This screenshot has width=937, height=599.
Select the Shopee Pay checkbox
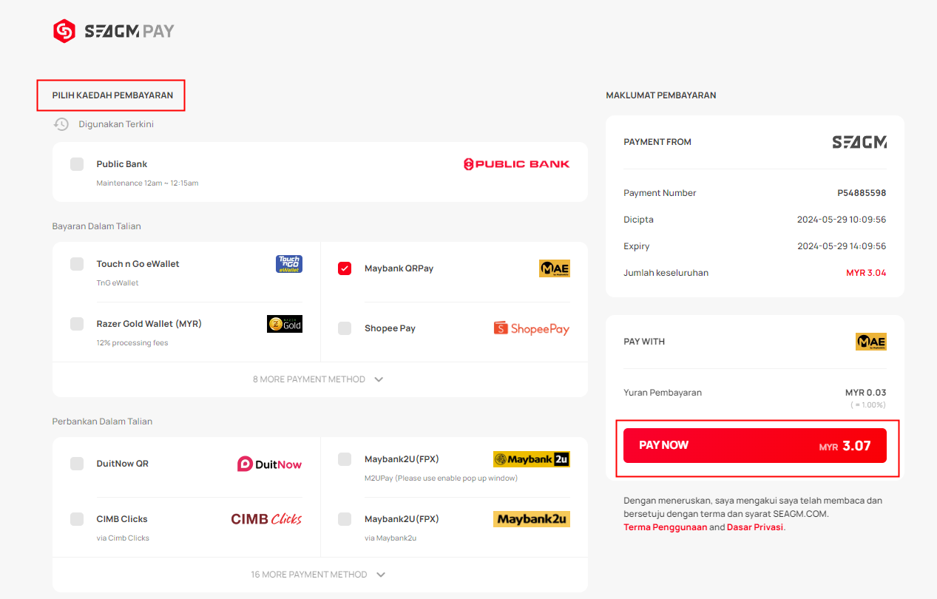[x=345, y=328]
